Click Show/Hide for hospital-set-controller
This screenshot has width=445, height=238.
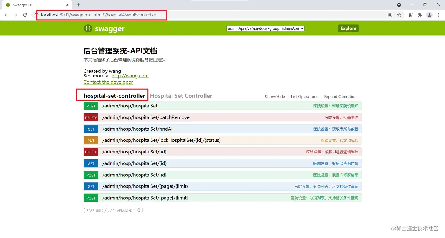[x=275, y=97]
